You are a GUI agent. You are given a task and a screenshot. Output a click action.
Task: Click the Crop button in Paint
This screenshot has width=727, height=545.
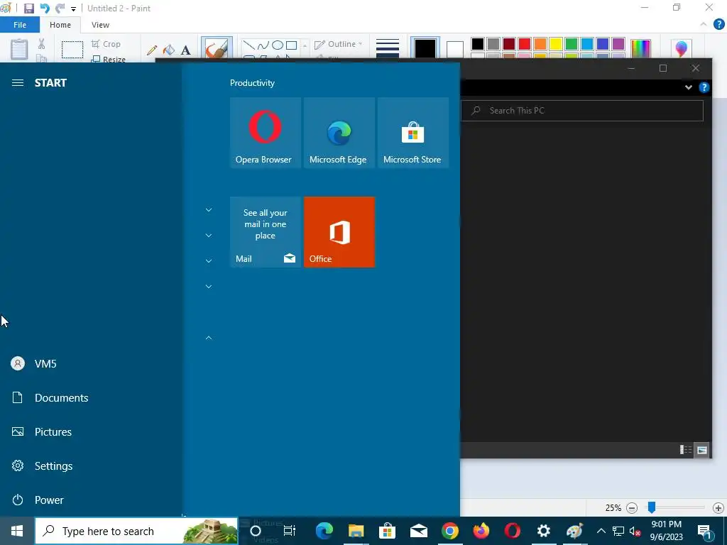tap(106, 44)
